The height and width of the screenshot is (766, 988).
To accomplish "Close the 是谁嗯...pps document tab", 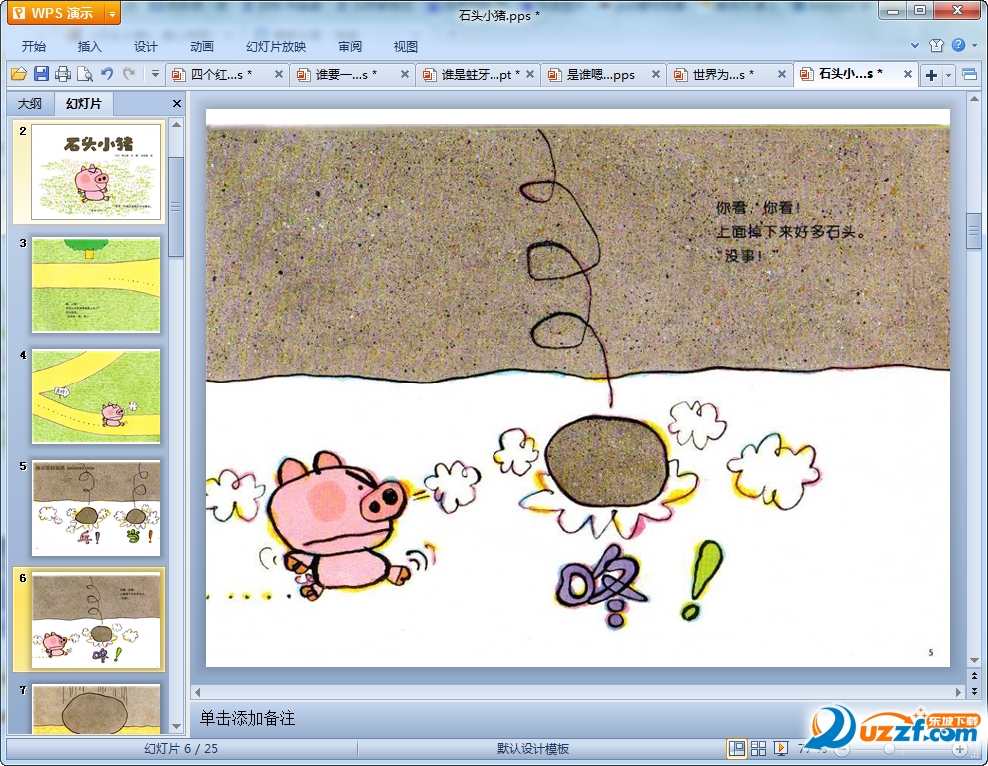I will point(656,74).
